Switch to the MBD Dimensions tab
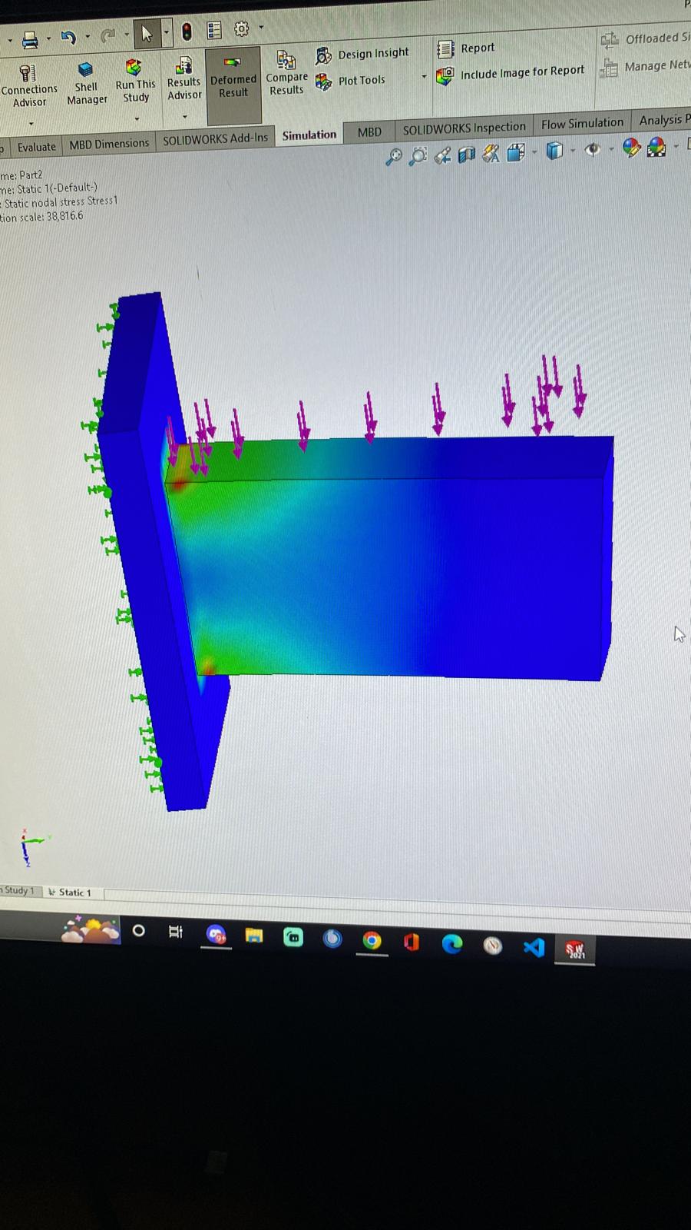The height and width of the screenshot is (1230, 691). point(109,144)
